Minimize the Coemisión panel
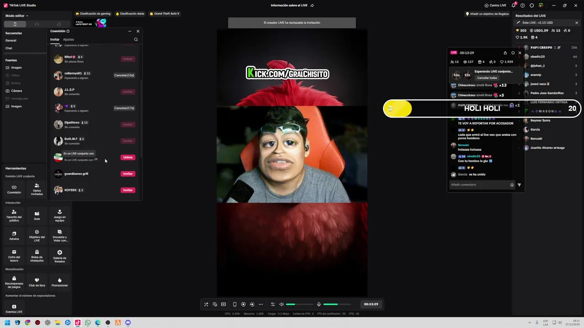The image size is (584, 328). point(130,31)
